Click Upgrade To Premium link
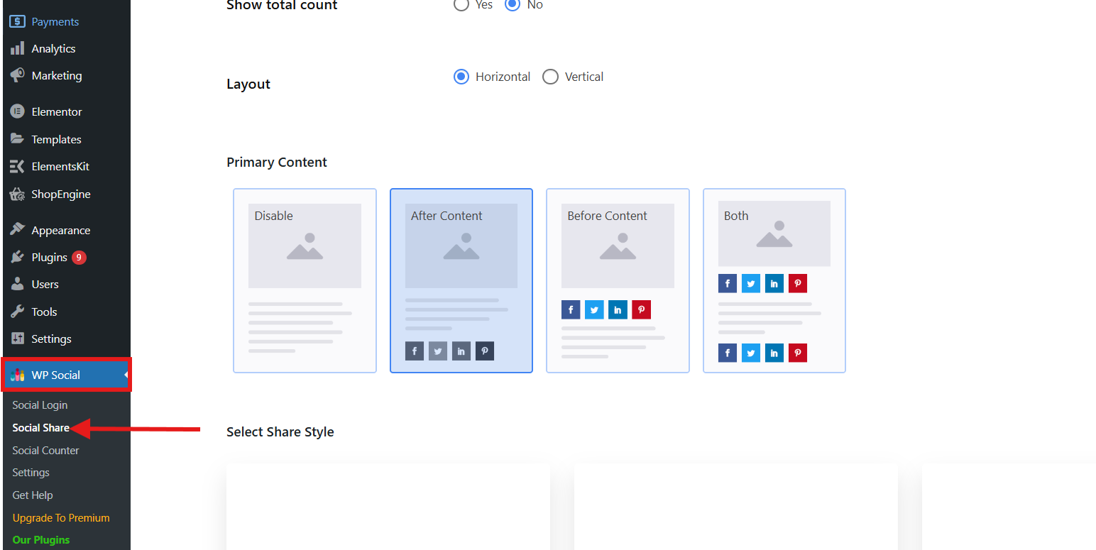The width and height of the screenshot is (1096, 550). [61, 518]
